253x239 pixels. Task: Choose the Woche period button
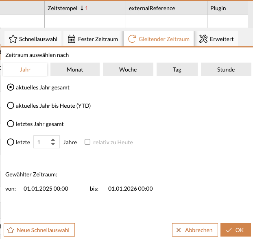click(x=128, y=70)
